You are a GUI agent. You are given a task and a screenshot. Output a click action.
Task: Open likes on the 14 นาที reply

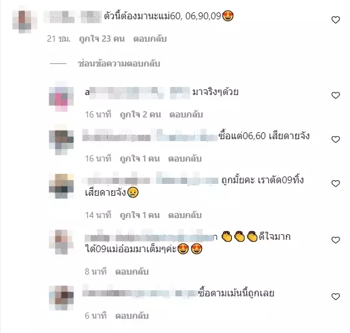click(140, 215)
